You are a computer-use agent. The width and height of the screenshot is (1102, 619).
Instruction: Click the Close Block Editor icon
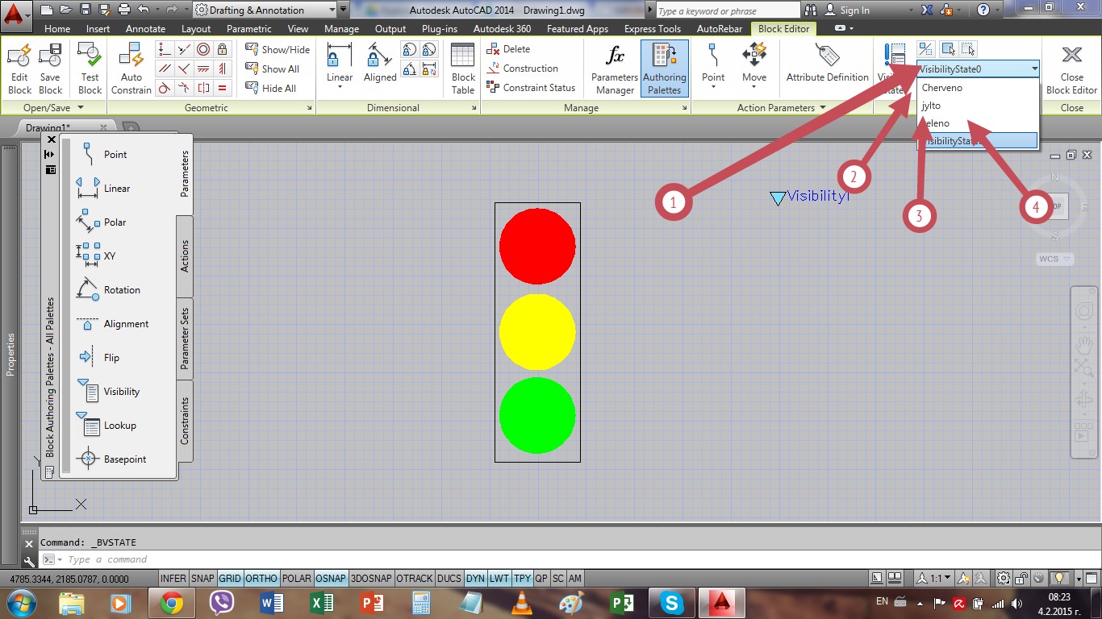click(x=1071, y=56)
